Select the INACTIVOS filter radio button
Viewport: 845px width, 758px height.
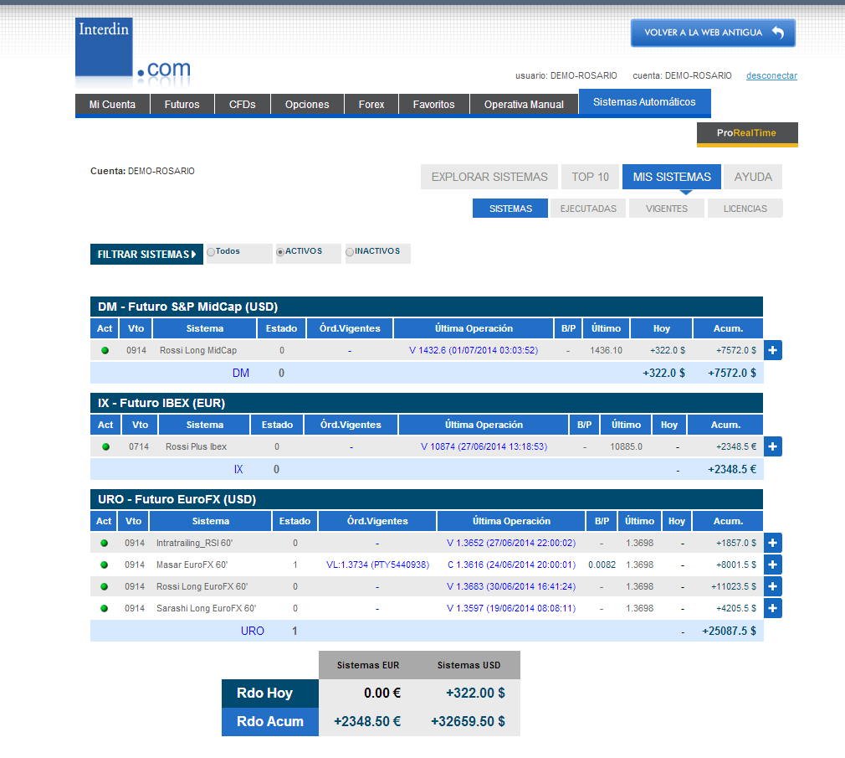(x=350, y=252)
